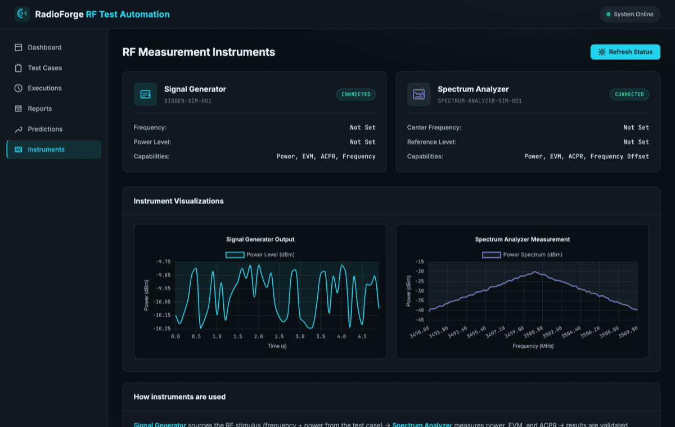
Task: Click the Signal Generator Output line chart
Action: (277, 295)
